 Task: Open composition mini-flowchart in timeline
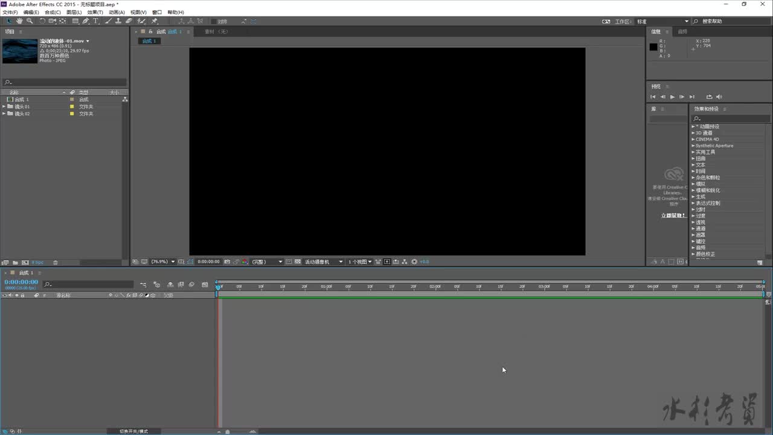coord(143,284)
